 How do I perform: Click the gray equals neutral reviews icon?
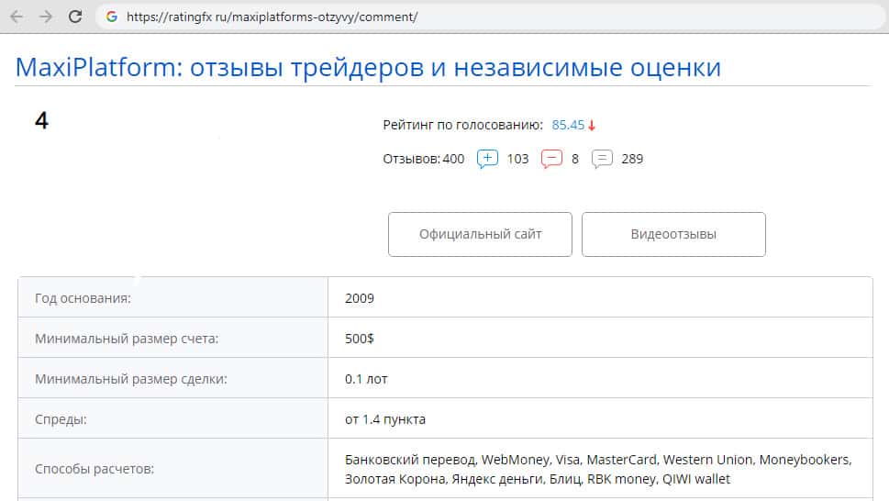tap(602, 159)
